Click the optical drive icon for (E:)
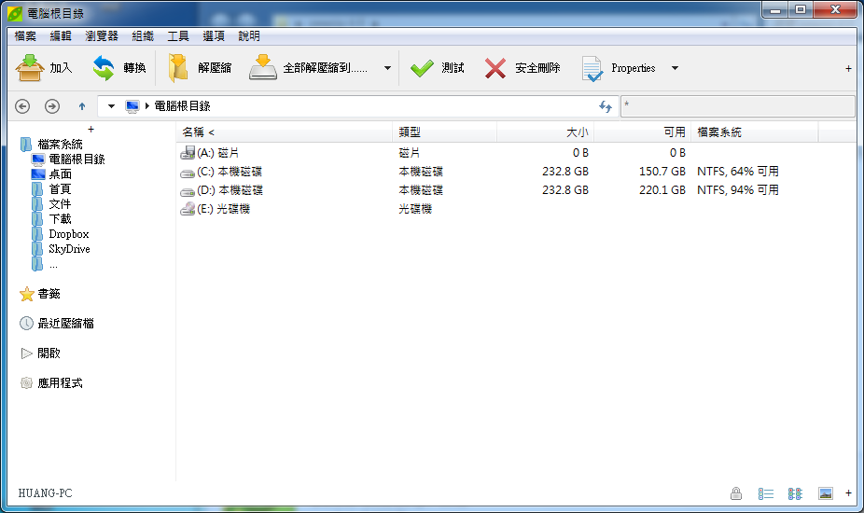The width and height of the screenshot is (864, 513). point(188,209)
